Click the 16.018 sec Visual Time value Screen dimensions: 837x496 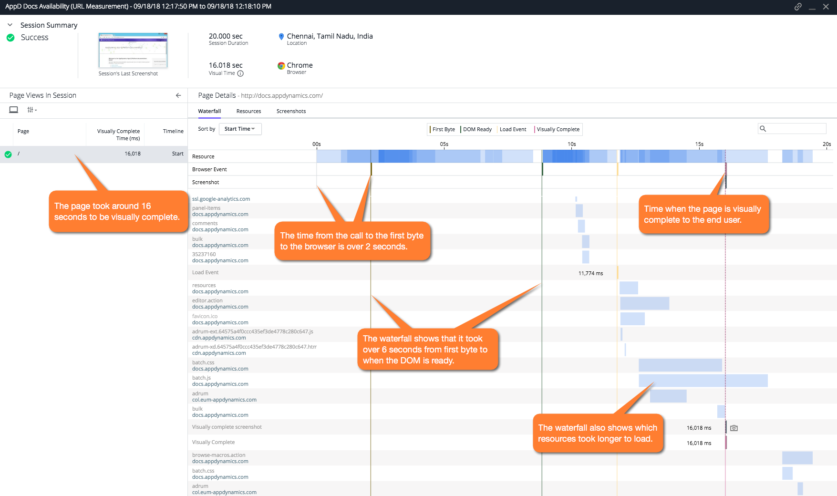pyautogui.click(x=226, y=65)
